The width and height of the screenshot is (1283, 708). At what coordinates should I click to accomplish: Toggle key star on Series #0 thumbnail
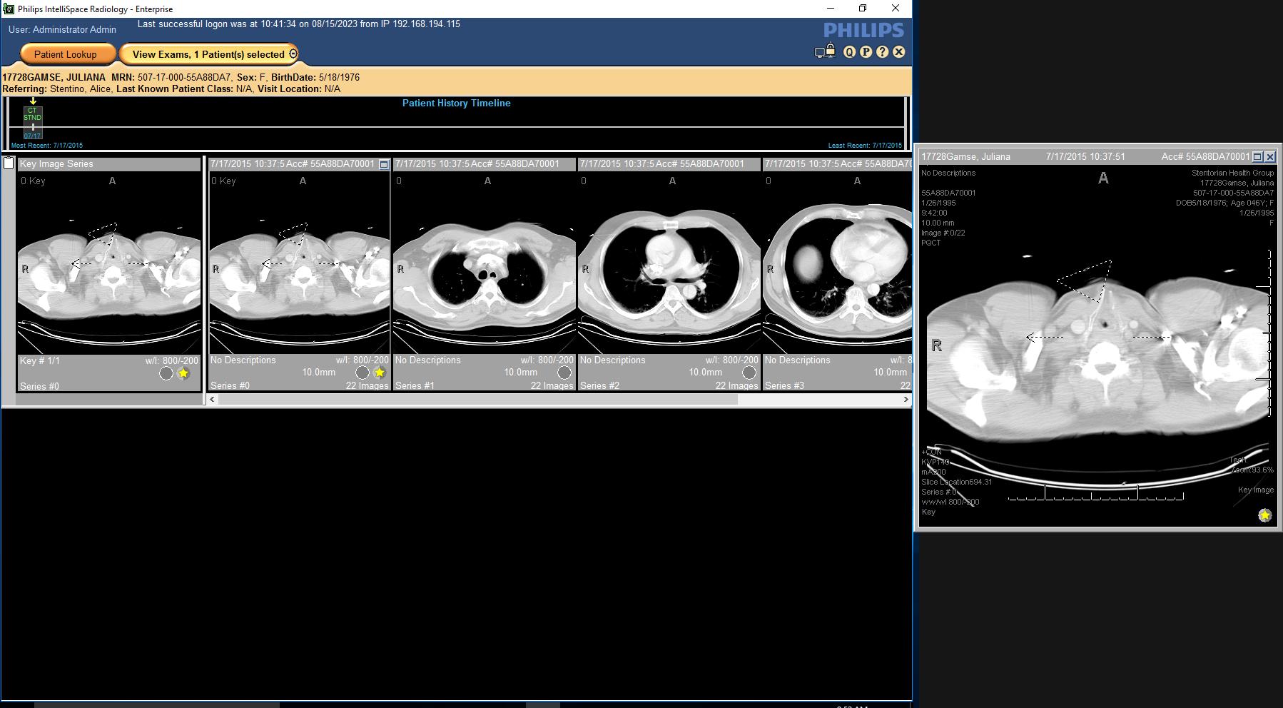380,373
